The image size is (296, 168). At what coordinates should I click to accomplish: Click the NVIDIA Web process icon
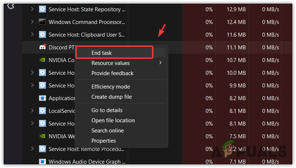42,136
